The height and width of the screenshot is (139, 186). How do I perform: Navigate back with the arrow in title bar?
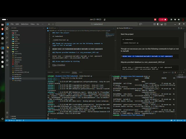[49, 24]
